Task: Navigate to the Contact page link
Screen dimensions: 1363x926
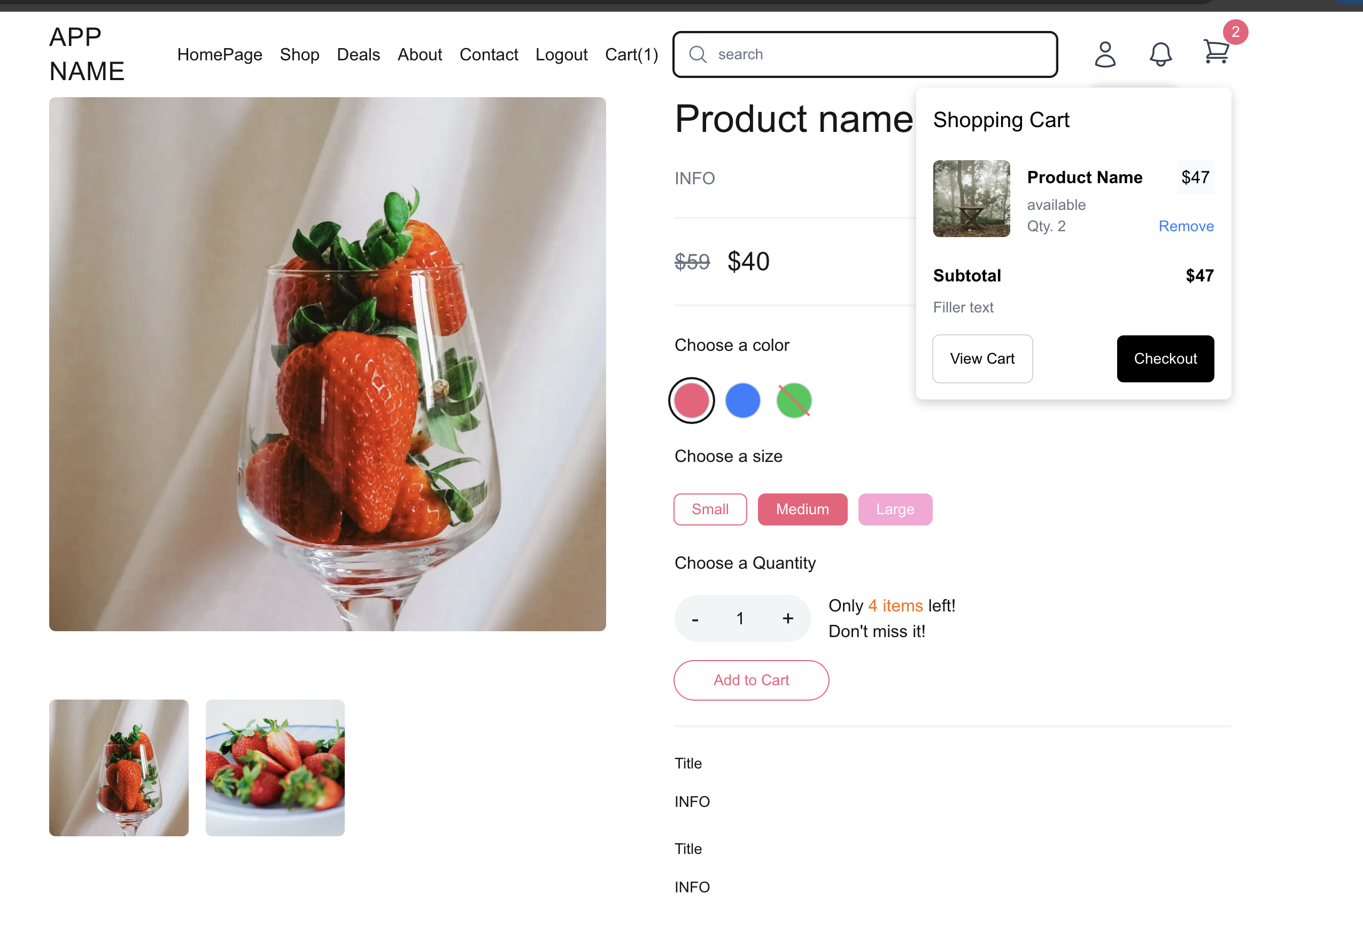Action: (489, 54)
